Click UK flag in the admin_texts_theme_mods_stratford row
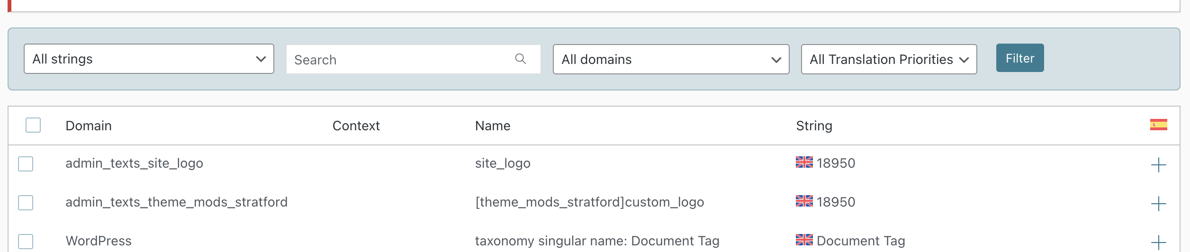The height and width of the screenshot is (252, 1190). (x=804, y=201)
